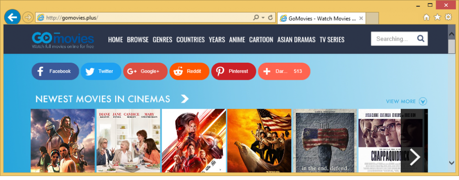The height and width of the screenshot is (180, 459).
Task: Advance carousel with next arrow
Action: pos(415,157)
